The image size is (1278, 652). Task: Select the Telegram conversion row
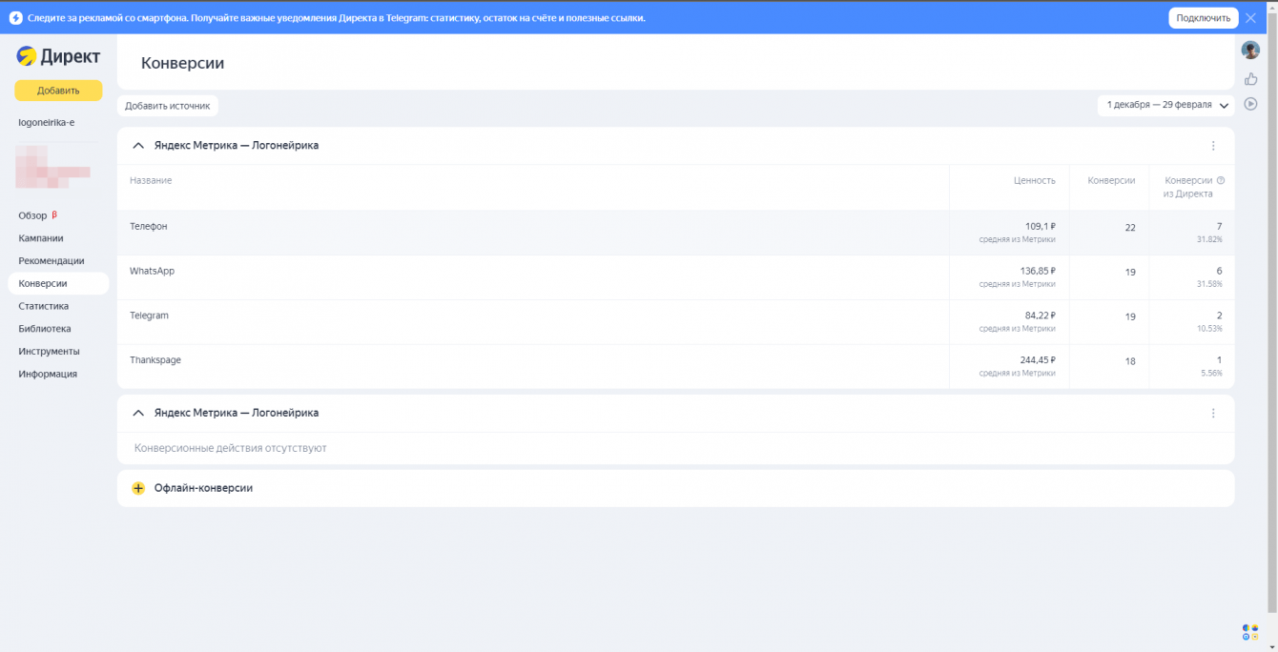point(675,322)
